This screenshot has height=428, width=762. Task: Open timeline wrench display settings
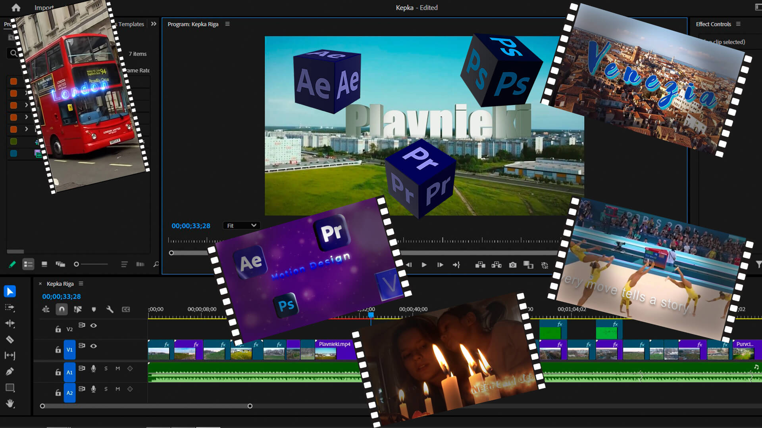tap(110, 310)
